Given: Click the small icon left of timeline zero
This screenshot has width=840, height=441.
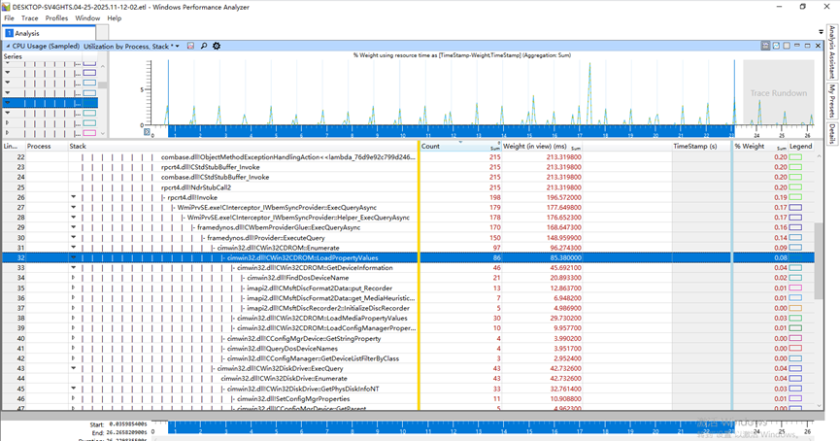Looking at the screenshot, I should click(x=147, y=132).
